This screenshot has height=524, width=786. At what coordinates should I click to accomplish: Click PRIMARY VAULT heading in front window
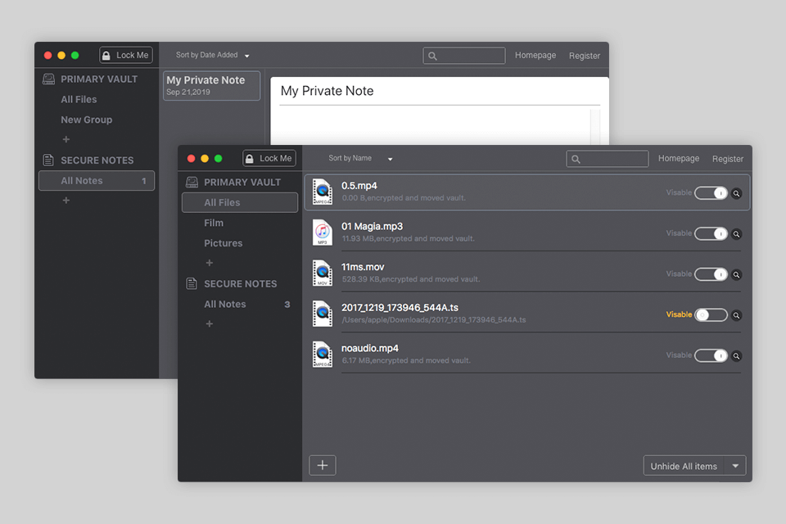[x=242, y=183]
